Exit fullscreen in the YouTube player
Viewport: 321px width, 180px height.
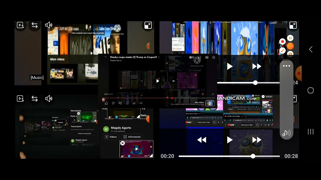click(x=213, y=94)
